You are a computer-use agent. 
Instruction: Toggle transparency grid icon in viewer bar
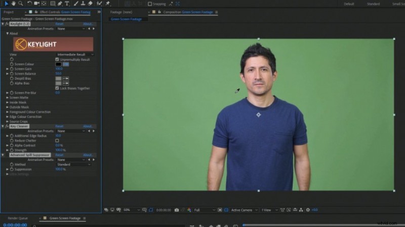click(226, 210)
